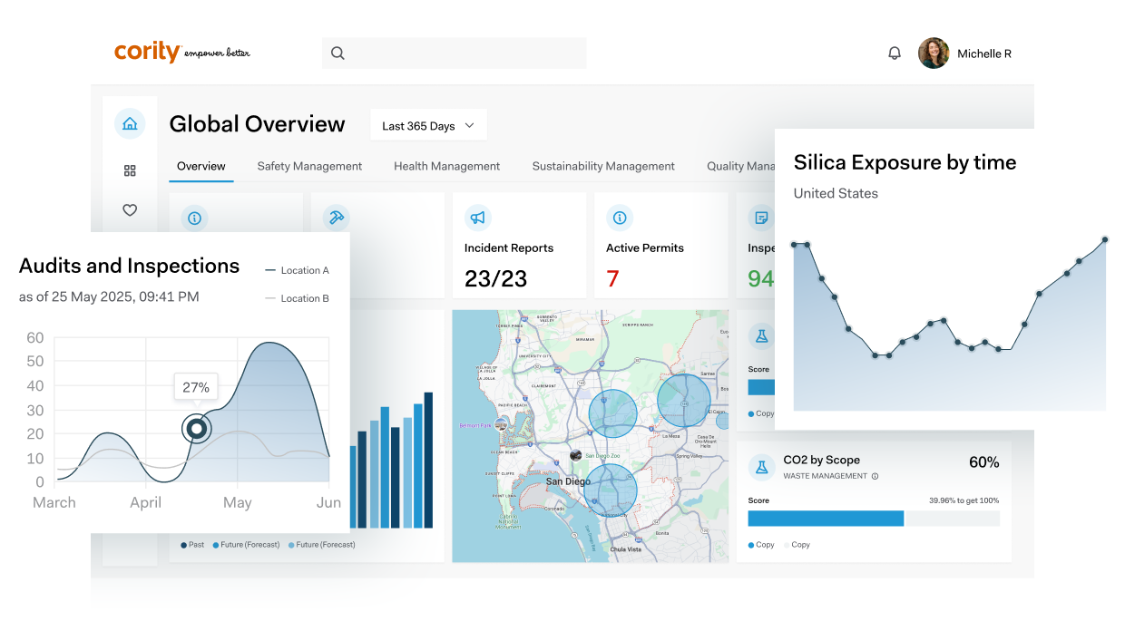1125x631 pixels.
Task: Toggle Location B legend in Audits chart
Action: (296, 298)
